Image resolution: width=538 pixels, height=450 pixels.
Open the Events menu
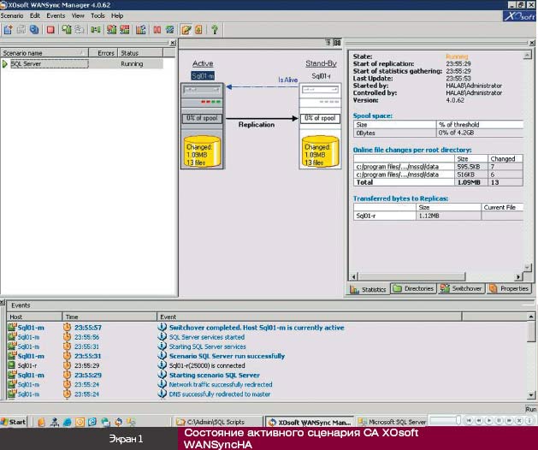pos(56,15)
